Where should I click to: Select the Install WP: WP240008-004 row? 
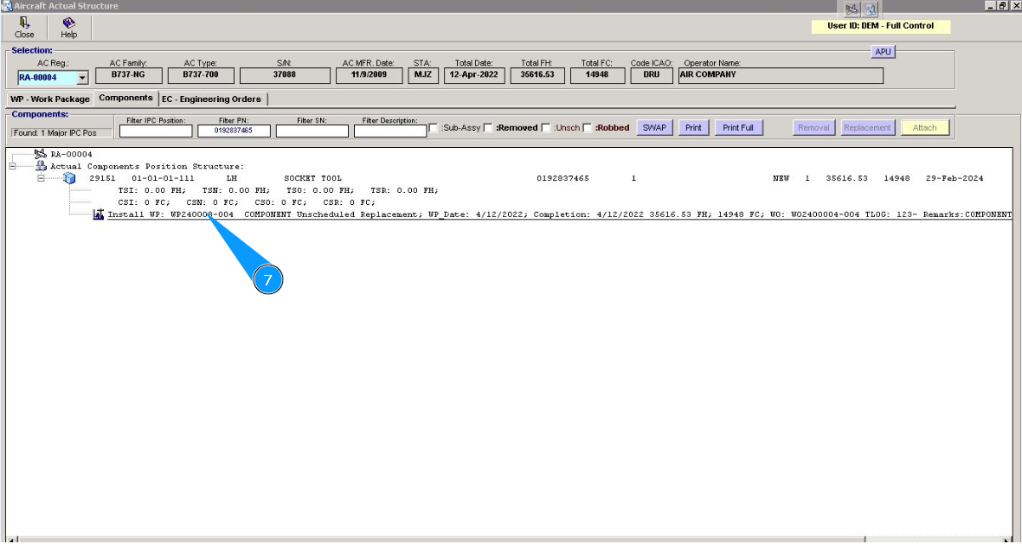(559, 214)
